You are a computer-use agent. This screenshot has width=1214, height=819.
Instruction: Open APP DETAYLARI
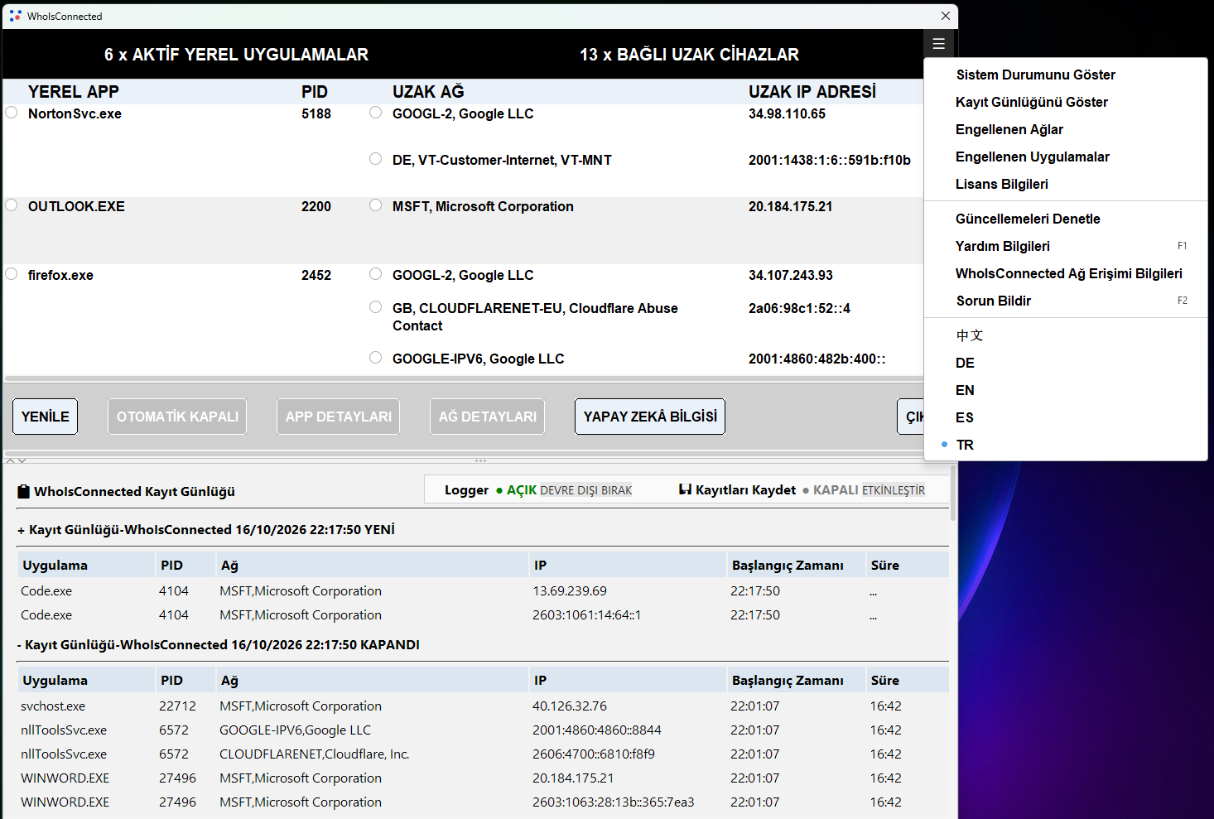[339, 417]
